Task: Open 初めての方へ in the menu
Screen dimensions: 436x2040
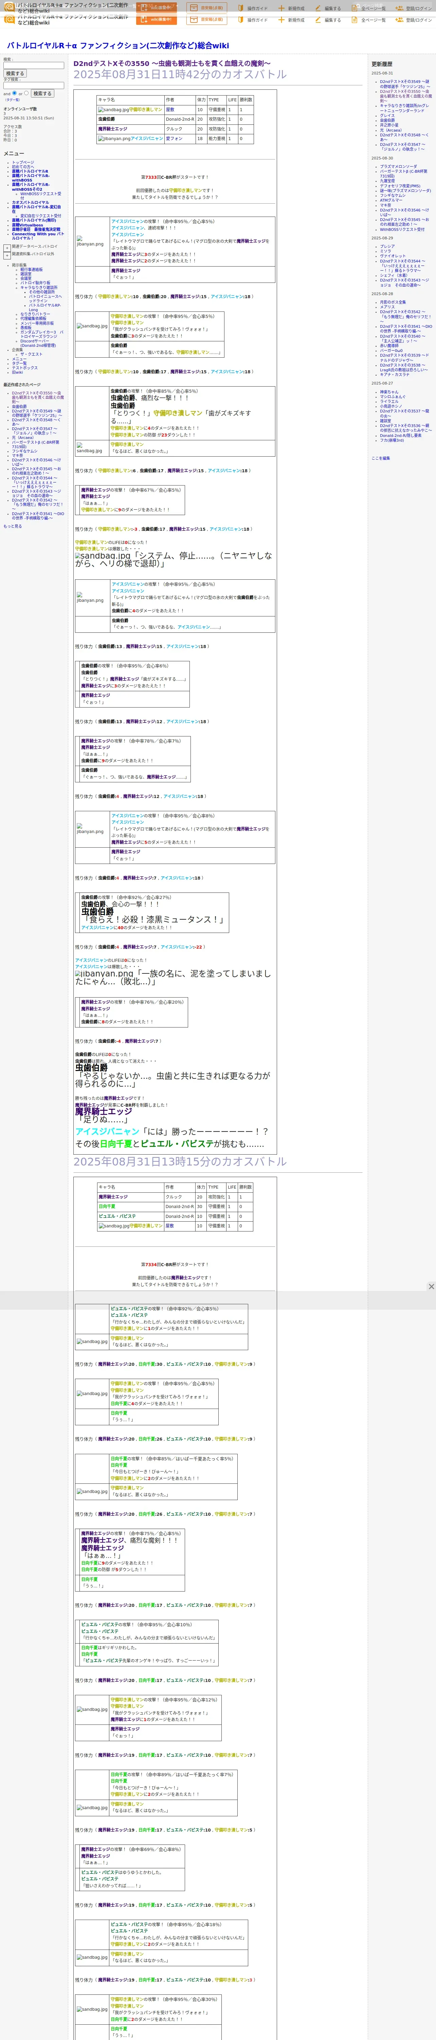Action: [23, 167]
